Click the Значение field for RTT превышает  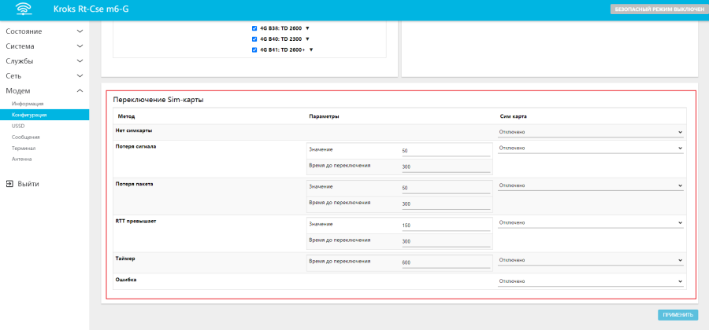(x=445, y=225)
